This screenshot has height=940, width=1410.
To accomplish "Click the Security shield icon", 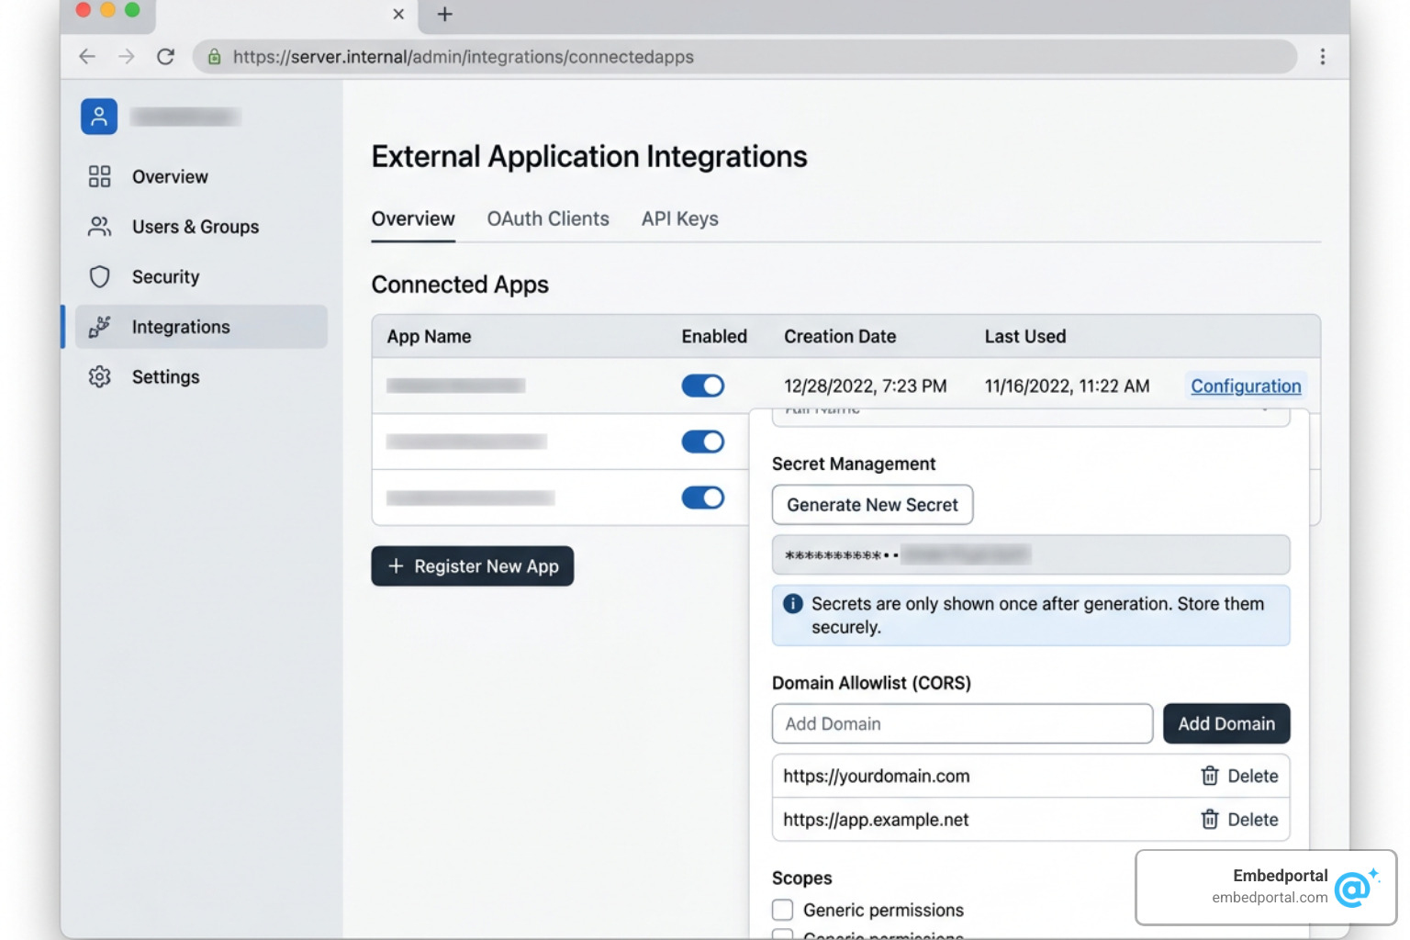I will point(99,276).
